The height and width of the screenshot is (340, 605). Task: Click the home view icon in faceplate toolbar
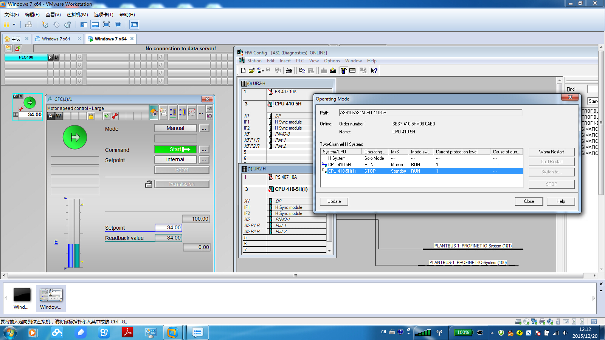click(154, 112)
